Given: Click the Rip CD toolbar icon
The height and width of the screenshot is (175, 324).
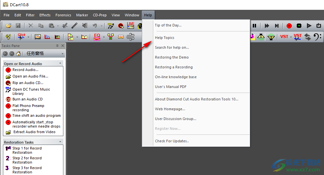Looking at the screenshot, I should tap(121, 26).
